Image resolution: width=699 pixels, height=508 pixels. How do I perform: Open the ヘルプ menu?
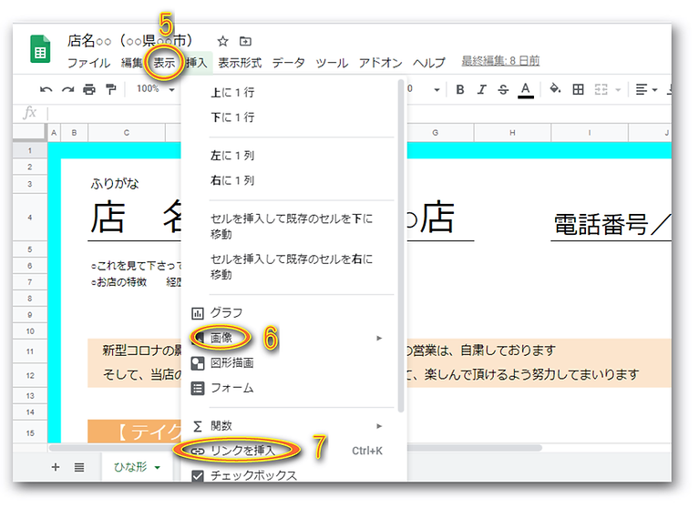click(429, 63)
